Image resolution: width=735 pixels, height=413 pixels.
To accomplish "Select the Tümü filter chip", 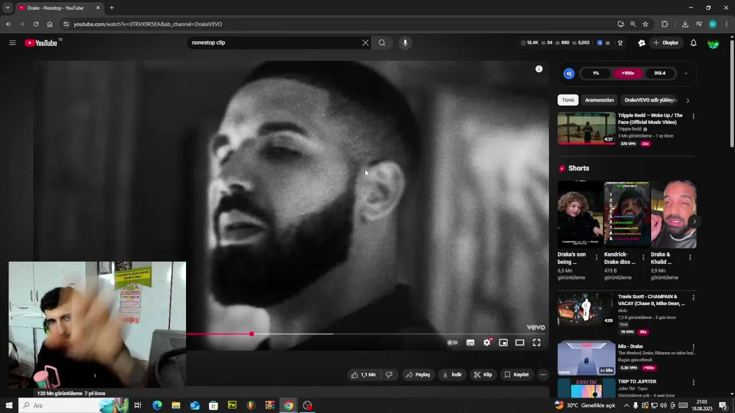I will 568,100.
